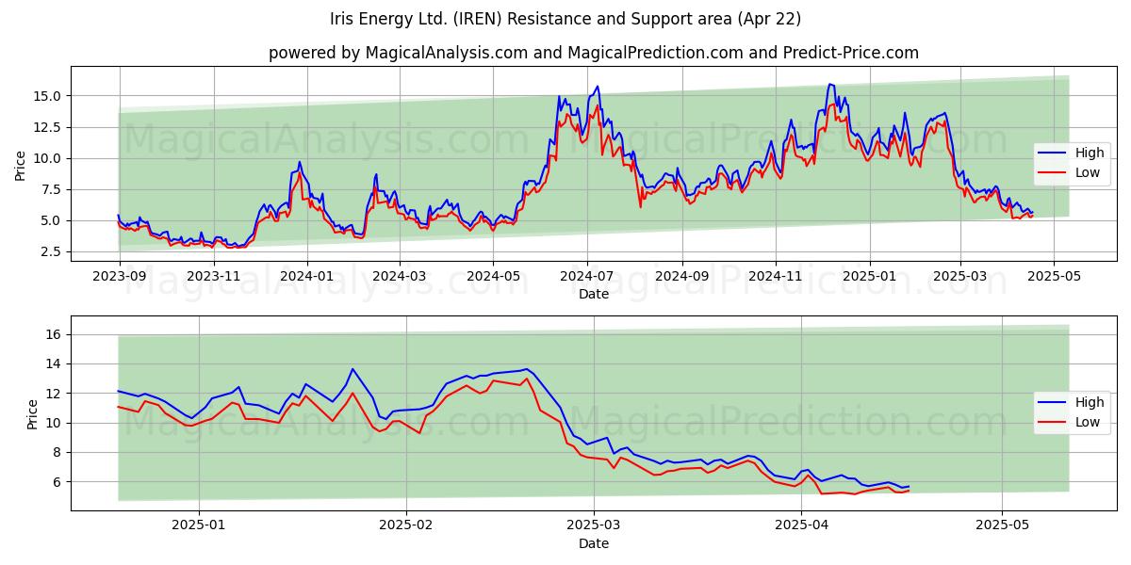The height and width of the screenshot is (565, 1131).
Task: Click 'Low' in the upper chart legend
Action: [x=1089, y=172]
